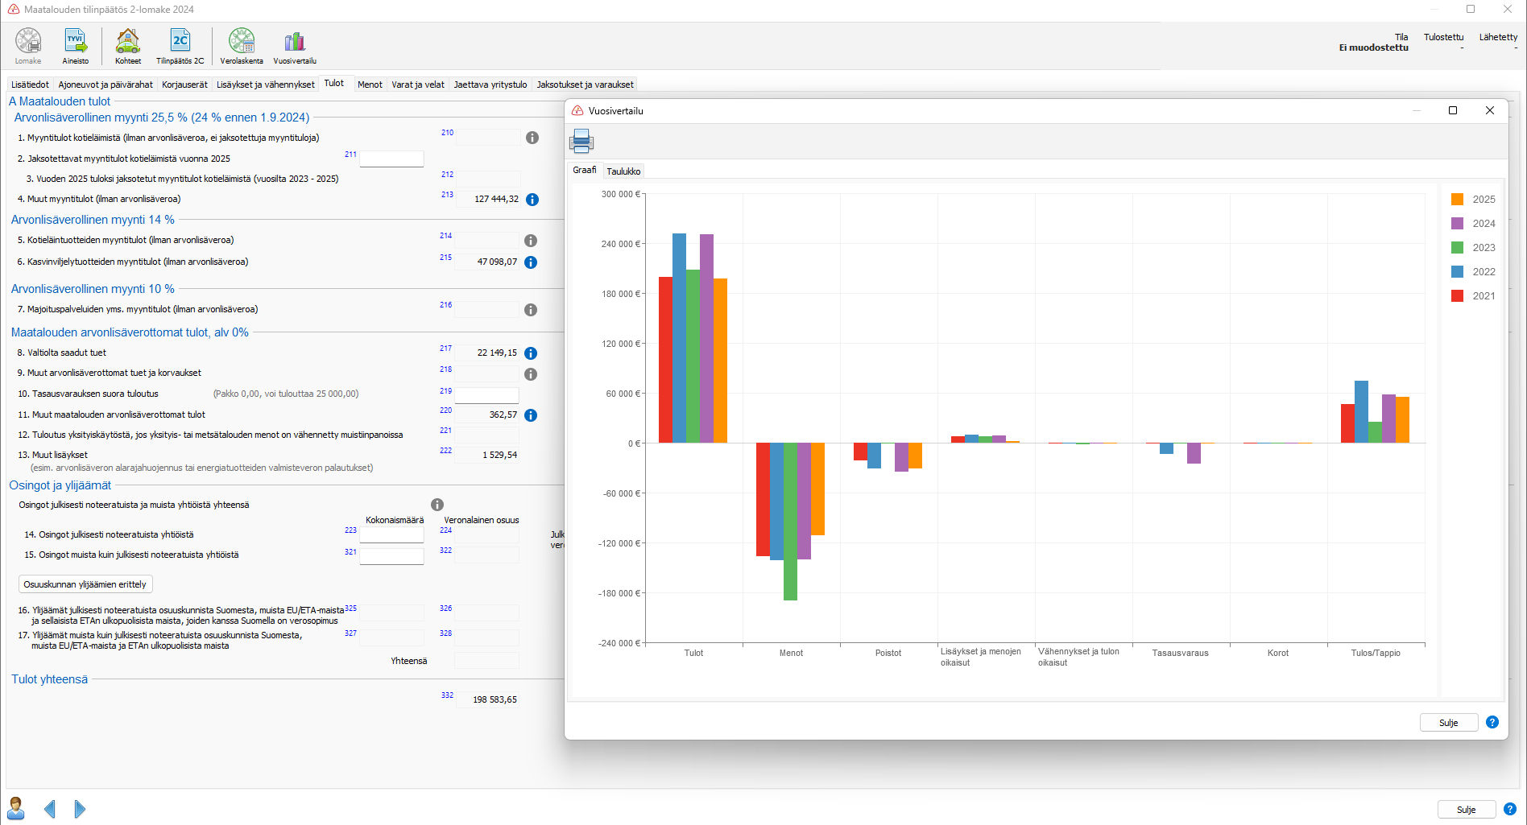Open the Vuosivertailu chart icon
Viewport: 1527px width, 825px height.
click(295, 45)
